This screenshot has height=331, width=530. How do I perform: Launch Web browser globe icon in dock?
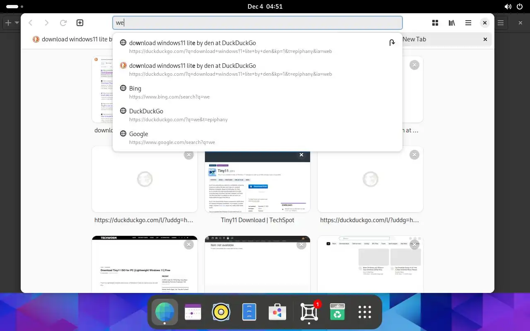[x=165, y=312]
